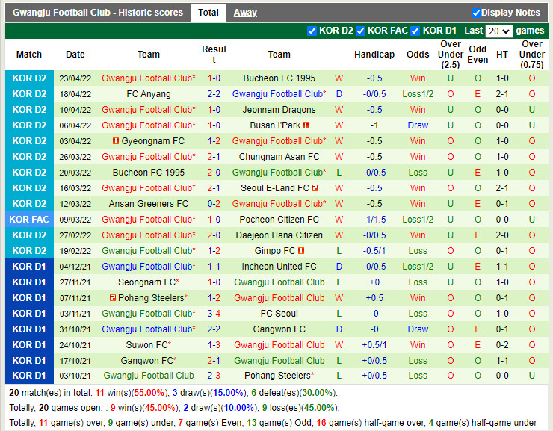Click Draw odds in Busan I'Park row

coord(418,125)
